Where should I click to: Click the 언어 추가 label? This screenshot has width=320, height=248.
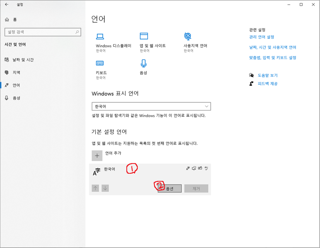(113, 153)
